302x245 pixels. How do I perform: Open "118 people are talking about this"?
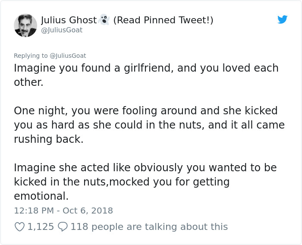(149, 226)
